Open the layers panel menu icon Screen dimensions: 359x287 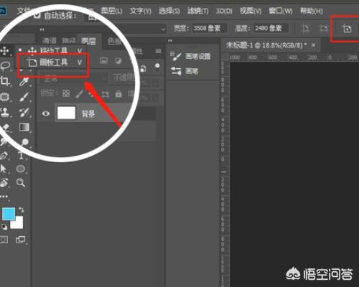tap(158, 51)
